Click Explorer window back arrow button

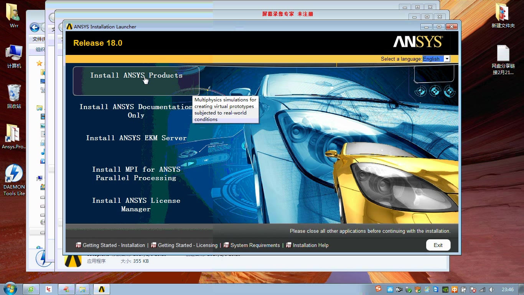[x=35, y=27]
